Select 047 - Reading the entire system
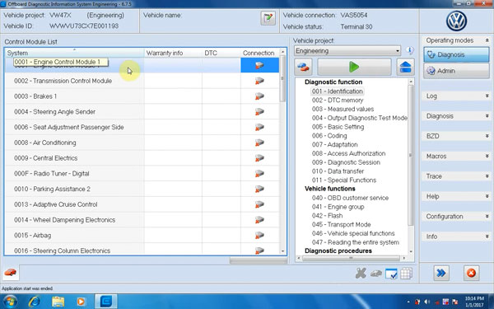 click(356, 242)
